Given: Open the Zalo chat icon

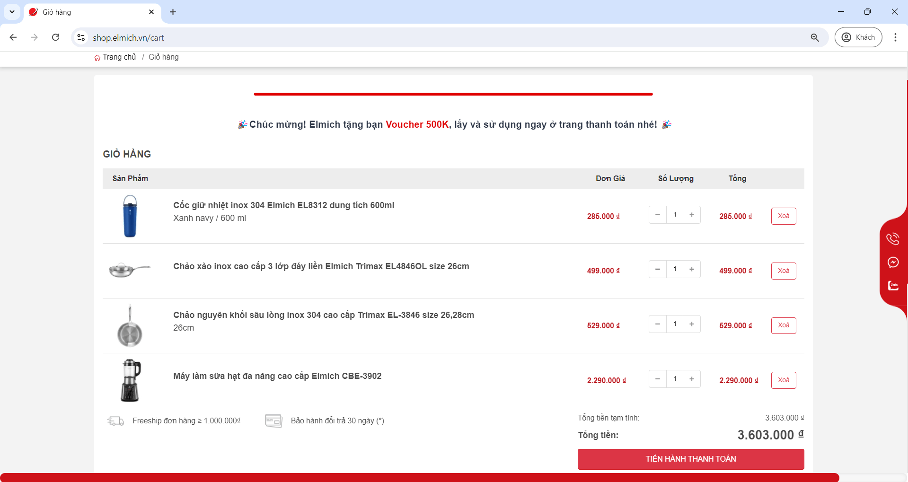Looking at the screenshot, I should coord(893,286).
